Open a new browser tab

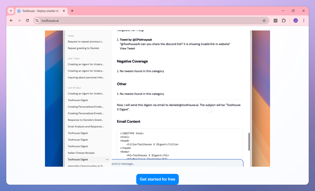pyautogui.click(x=72, y=11)
